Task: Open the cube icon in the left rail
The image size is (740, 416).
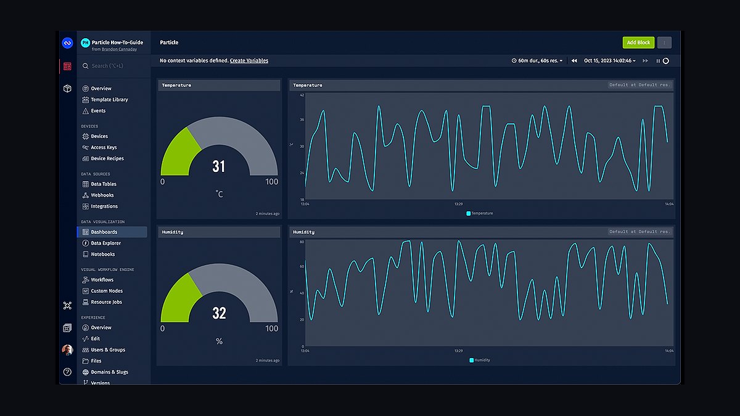Action: pyautogui.click(x=67, y=89)
